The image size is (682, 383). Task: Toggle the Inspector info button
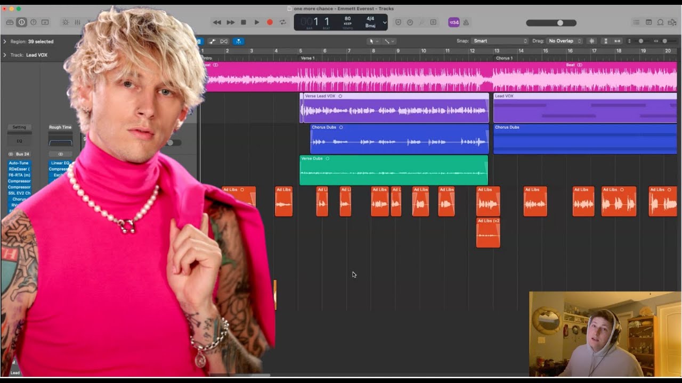21,22
